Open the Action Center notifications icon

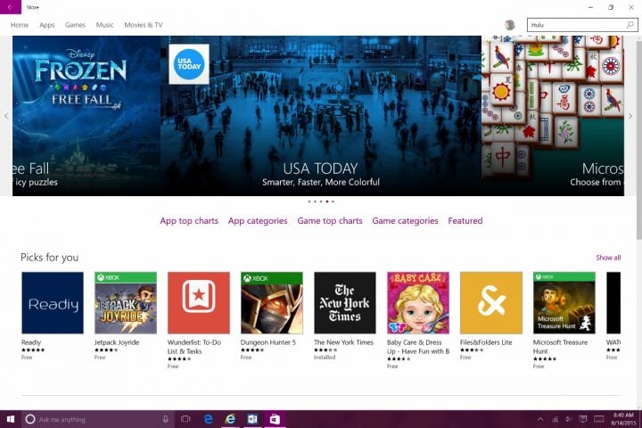[583, 419]
